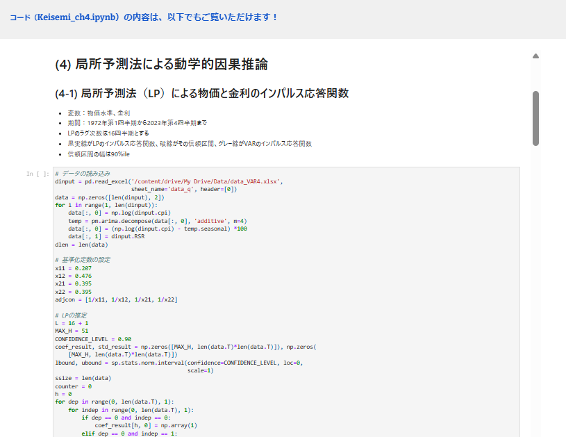Click comment "# データの読み込み"
This screenshot has width=566, height=437.
(83, 174)
